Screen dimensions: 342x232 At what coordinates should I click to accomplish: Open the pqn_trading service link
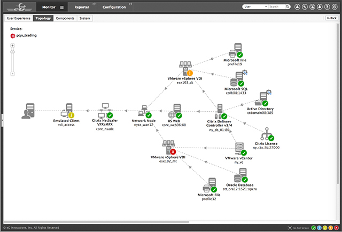(x=26, y=35)
